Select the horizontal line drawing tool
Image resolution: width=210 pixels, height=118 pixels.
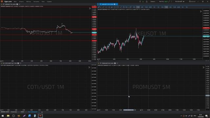(106, 7)
